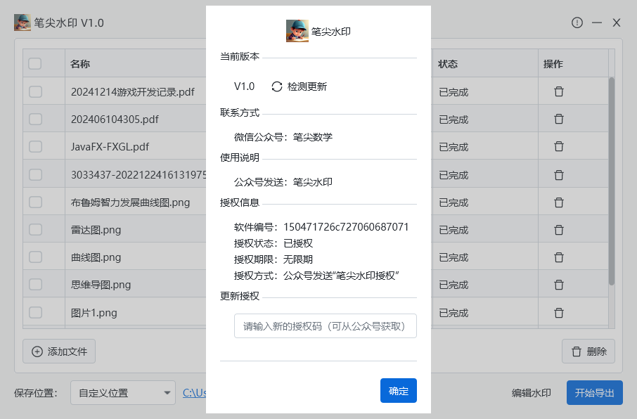Viewport: 637px width, 419px height.
Task: Click the 微信公众号：笔尖数学 text
Action: [283, 137]
